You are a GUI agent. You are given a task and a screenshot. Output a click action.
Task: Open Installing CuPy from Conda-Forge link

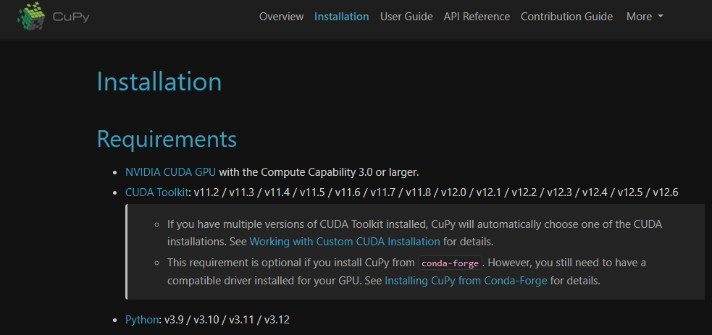(x=466, y=281)
